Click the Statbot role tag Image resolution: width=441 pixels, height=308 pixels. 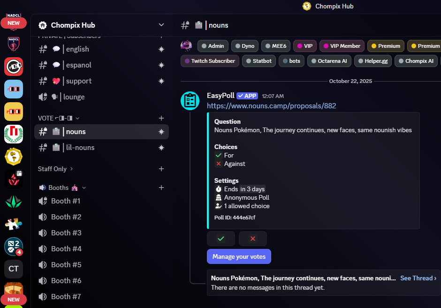[259, 61]
